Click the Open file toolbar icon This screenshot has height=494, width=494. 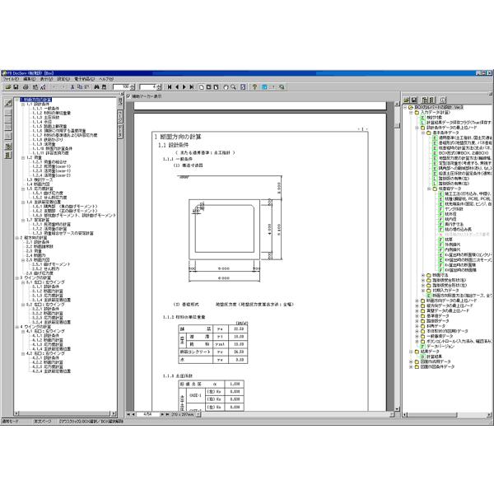tap(7, 86)
